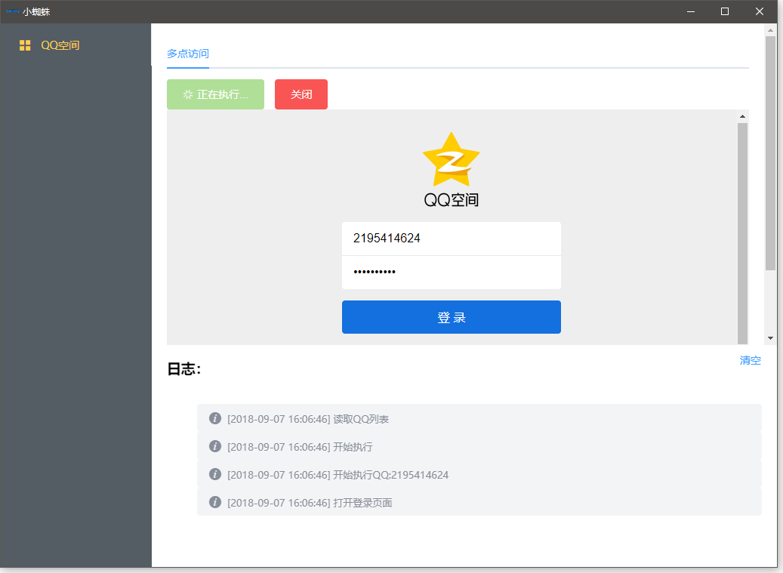Click the outer page scroll-up arrow
This screenshot has height=573, width=783.
[x=770, y=30]
